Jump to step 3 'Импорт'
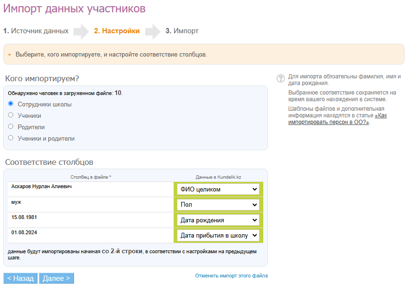407x286 pixels. tap(182, 31)
